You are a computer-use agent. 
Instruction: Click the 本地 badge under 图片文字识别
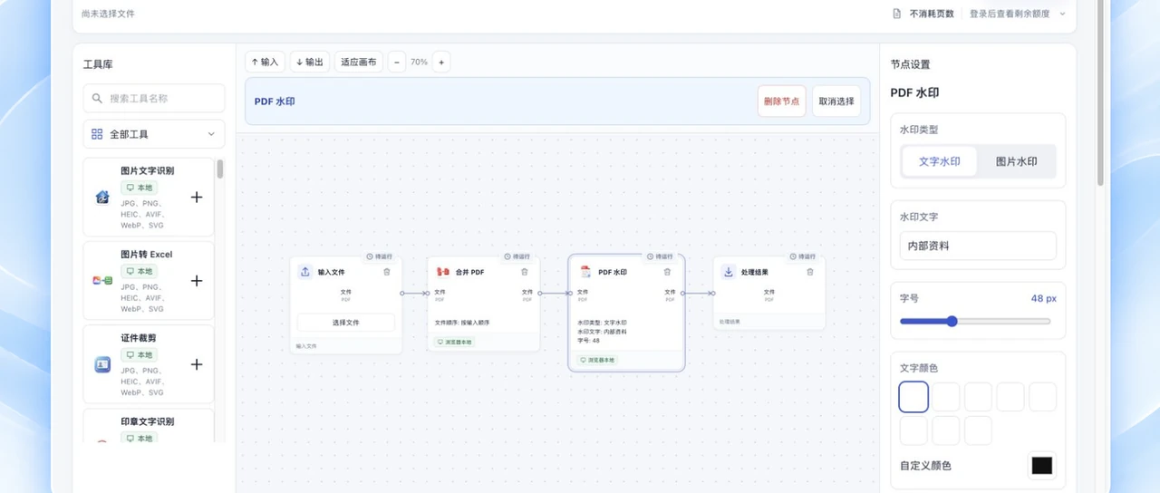coord(140,188)
